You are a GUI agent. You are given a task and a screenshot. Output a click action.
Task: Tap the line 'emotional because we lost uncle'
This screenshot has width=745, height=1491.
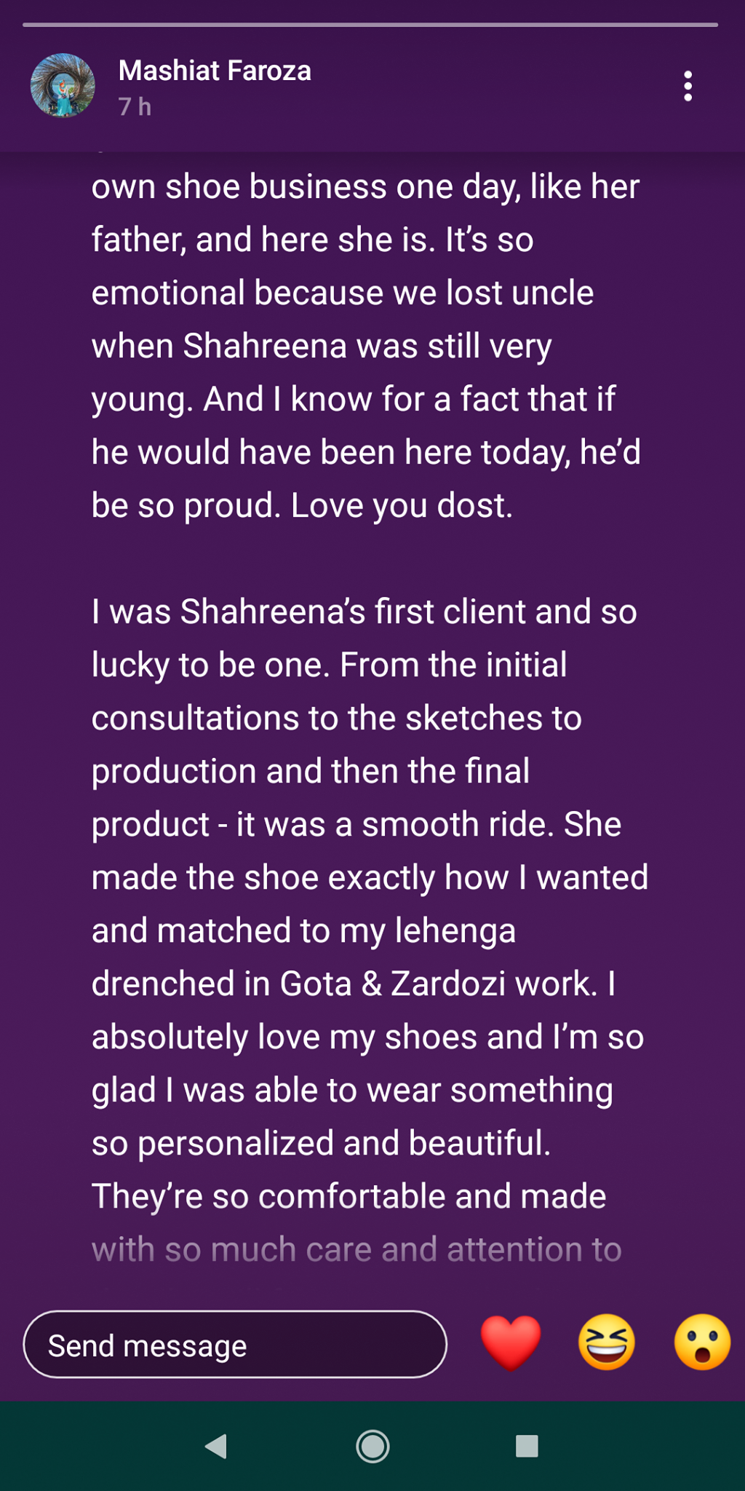[x=343, y=293]
